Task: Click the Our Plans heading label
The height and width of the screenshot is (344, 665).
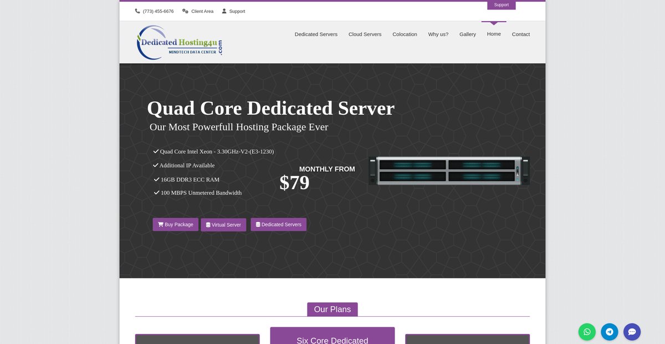Action: tap(332, 309)
